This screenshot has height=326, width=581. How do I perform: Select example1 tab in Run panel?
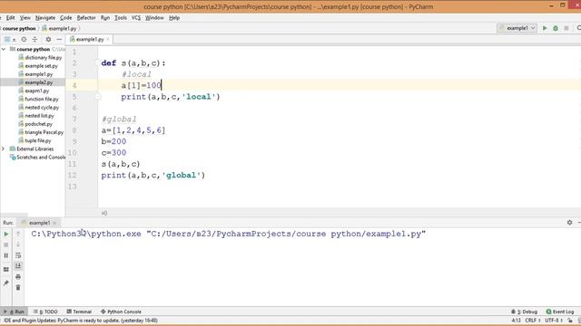[39, 223]
